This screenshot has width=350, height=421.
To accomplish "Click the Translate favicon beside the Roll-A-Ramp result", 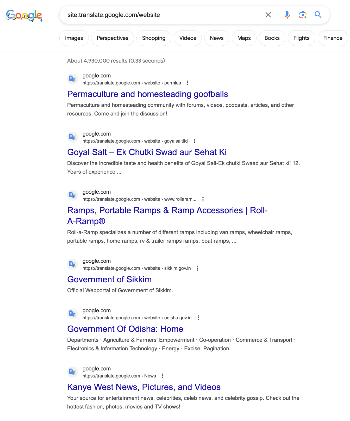I will 72,195.
